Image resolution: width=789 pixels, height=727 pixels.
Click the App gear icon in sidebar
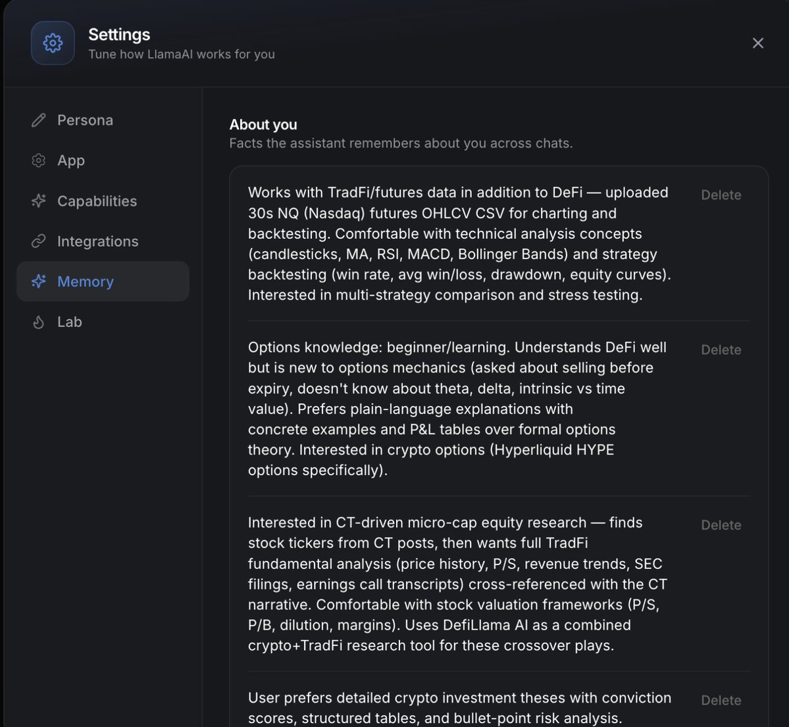pyautogui.click(x=39, y=161)
